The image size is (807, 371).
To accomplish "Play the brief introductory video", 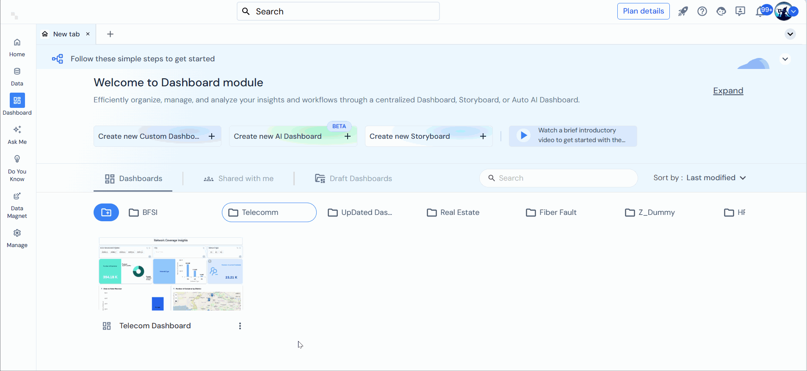I will [524, 135].
